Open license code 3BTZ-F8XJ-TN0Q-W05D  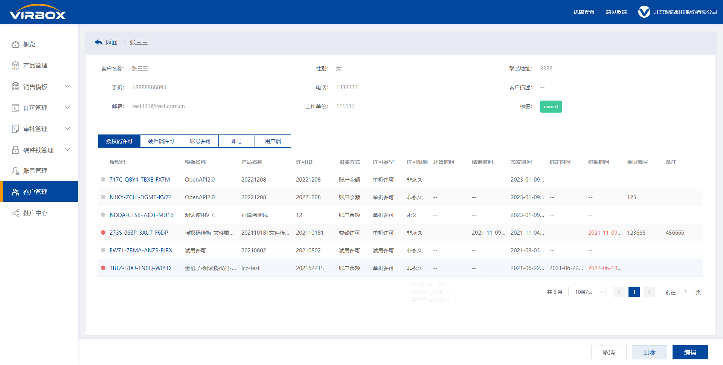coord(140,268)
